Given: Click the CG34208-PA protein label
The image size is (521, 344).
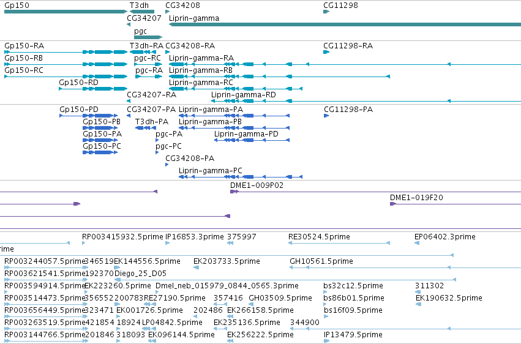Looking at the screenshot, I should pyautogui.click(x=190, y=159).
